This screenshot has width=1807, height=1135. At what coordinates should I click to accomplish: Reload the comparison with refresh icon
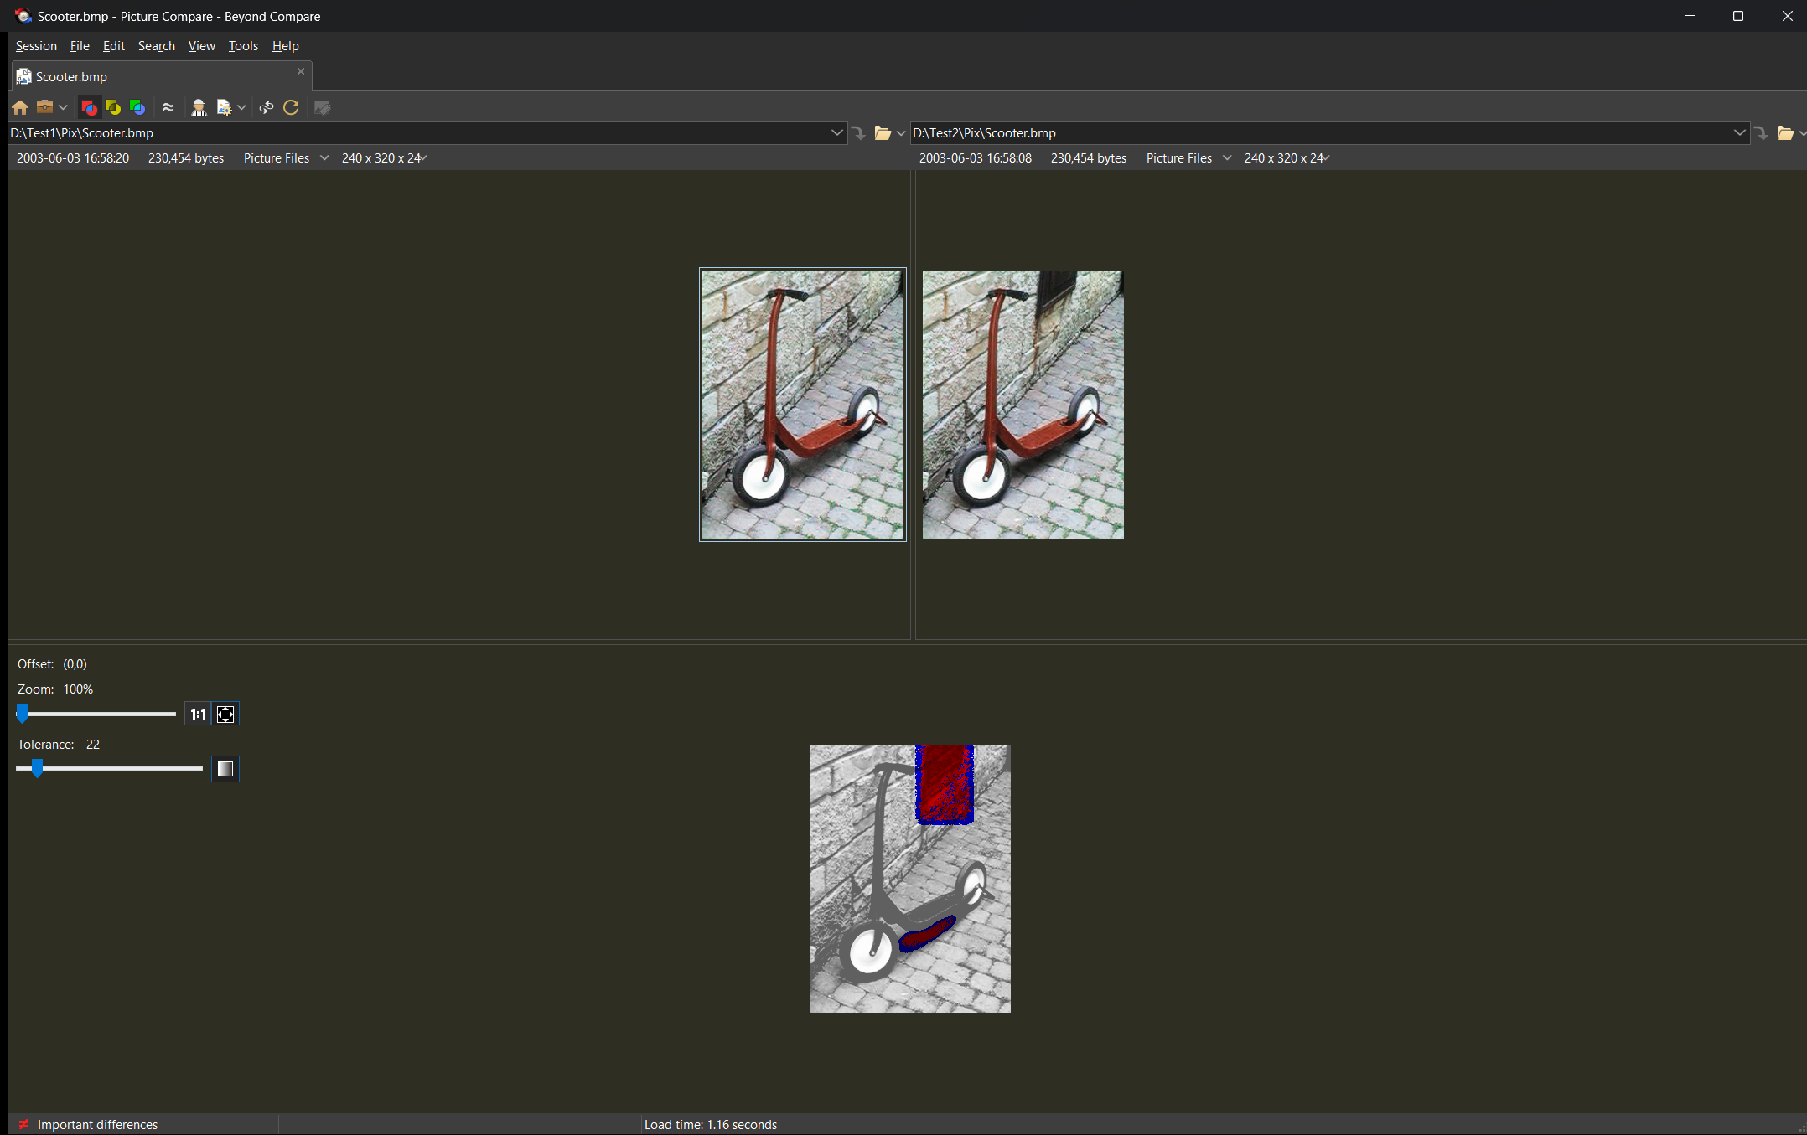(x=291, y=107)
